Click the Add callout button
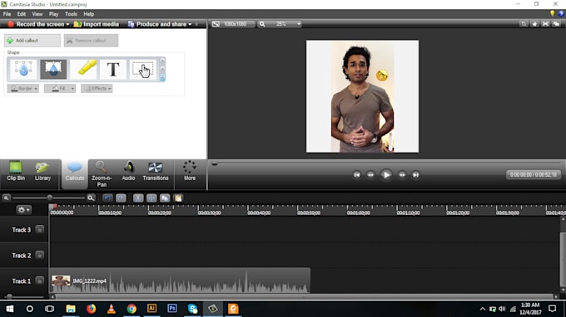The width and height of the screenshot is (566, 317). pyautogui.click(x=32, y=41)
